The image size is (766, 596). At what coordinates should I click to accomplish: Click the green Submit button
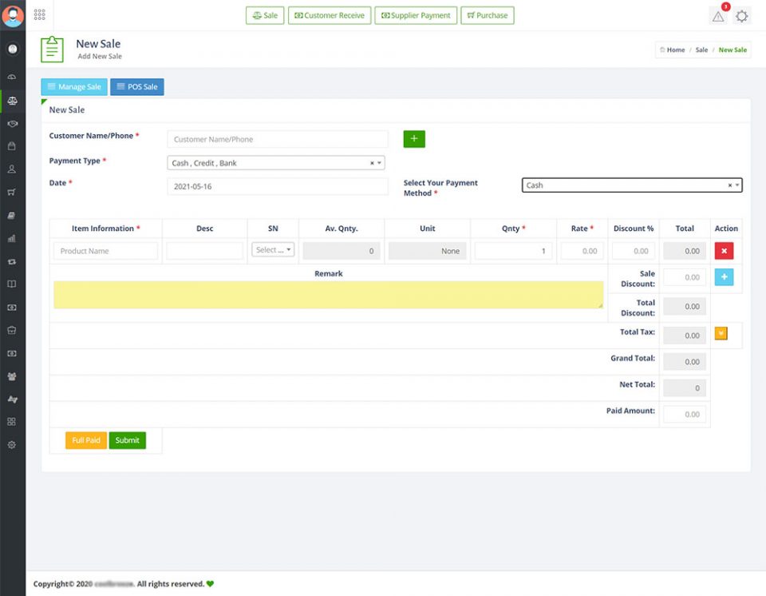(127, 440)
